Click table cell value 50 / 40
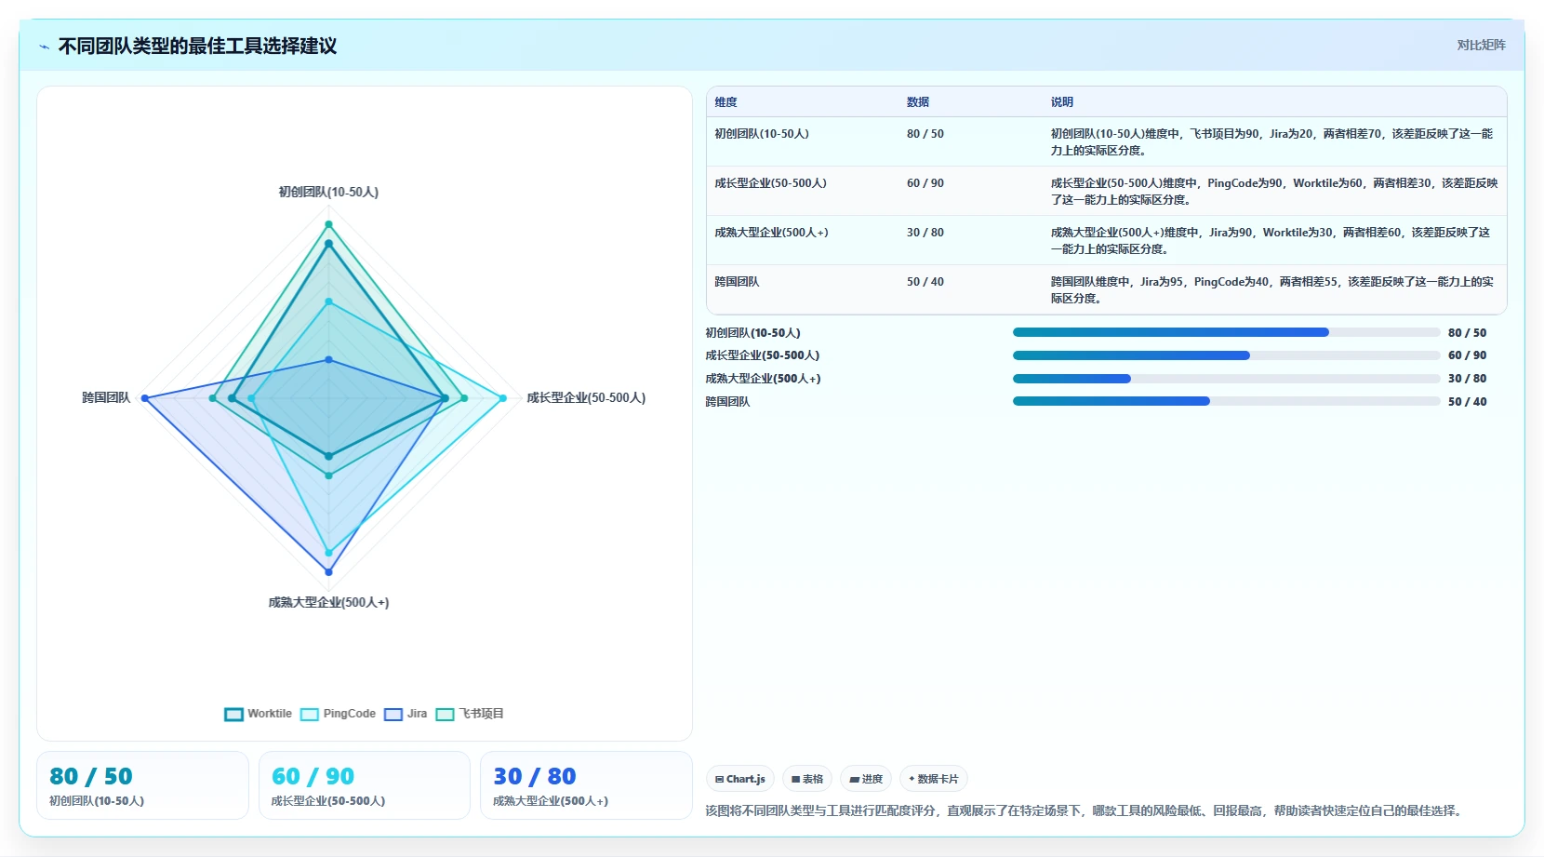Screen dimensions: 1544x857 point(925,282)
